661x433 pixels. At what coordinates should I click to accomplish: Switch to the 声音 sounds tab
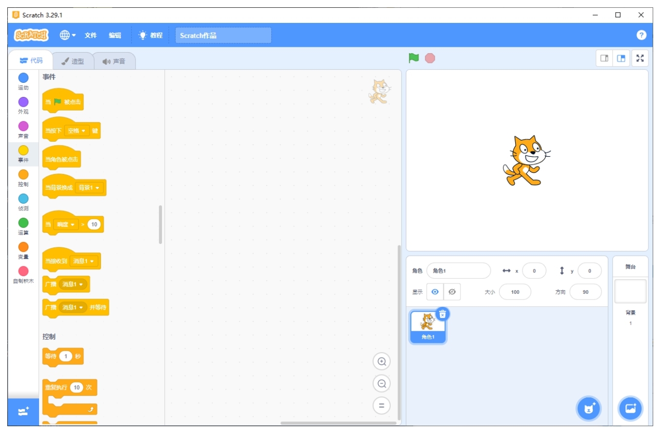pyautogui.click(x=114, y=61)
